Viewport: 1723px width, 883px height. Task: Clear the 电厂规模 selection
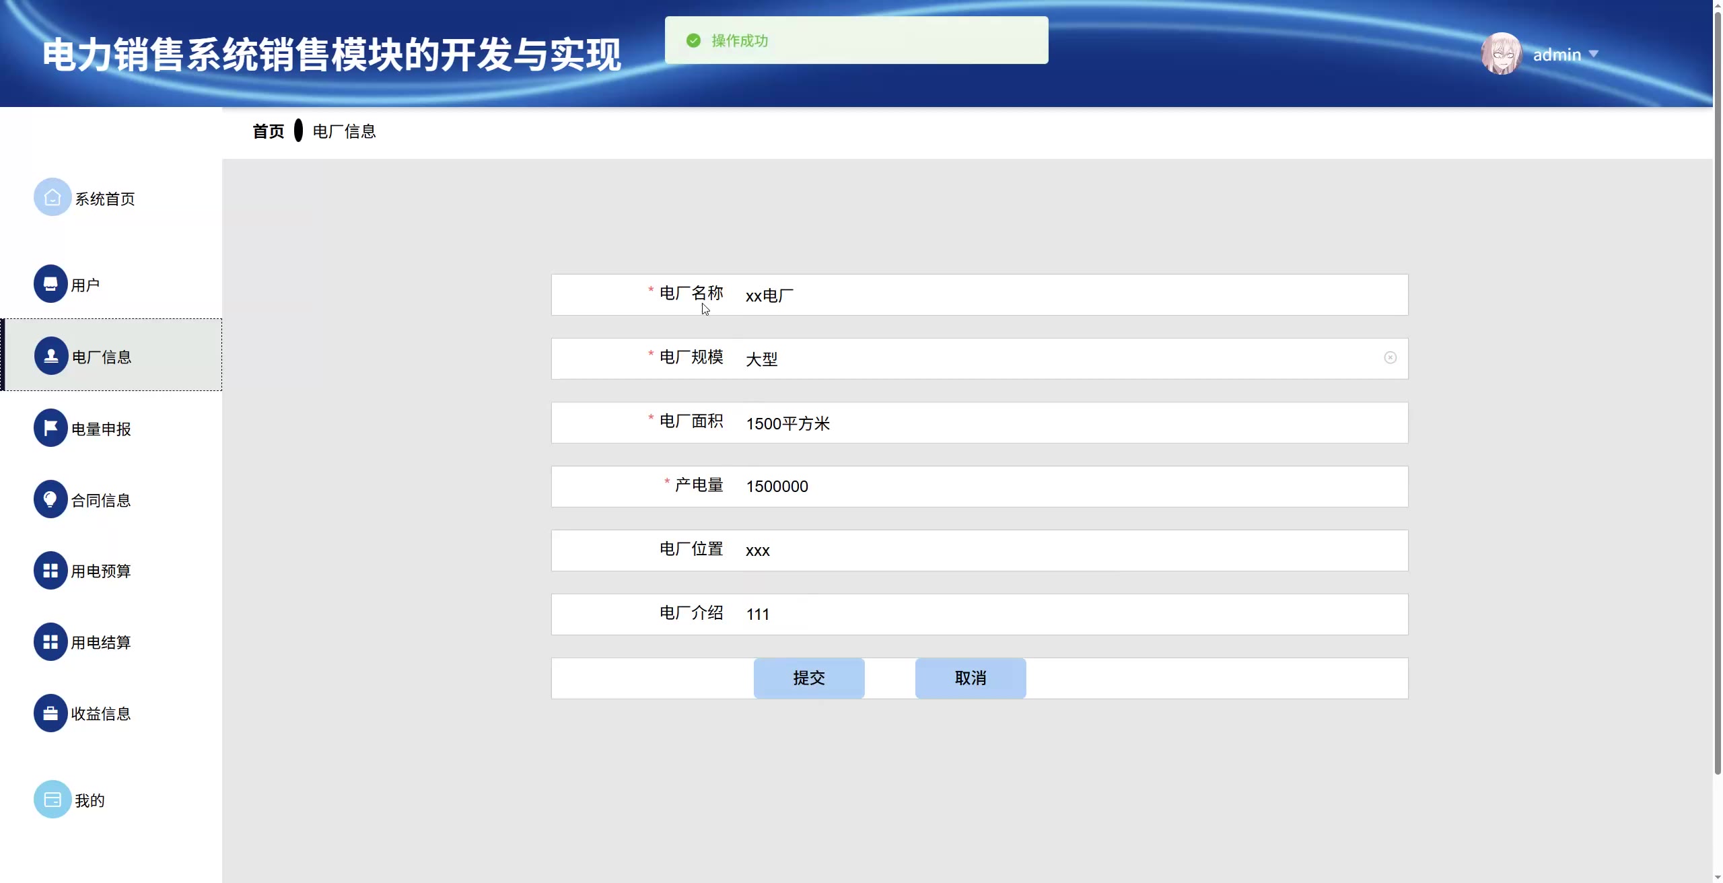pos(1390,358)
